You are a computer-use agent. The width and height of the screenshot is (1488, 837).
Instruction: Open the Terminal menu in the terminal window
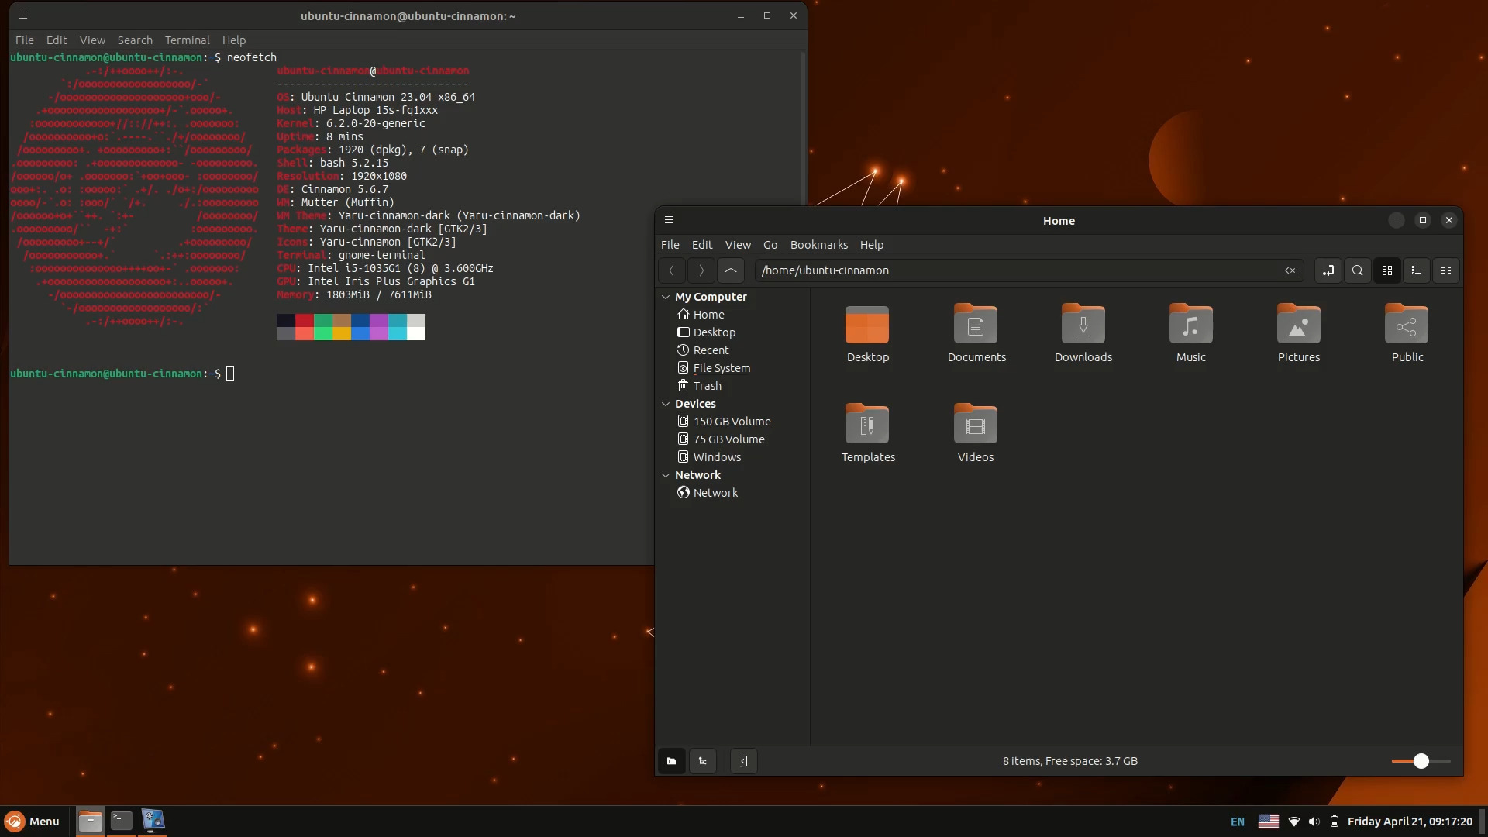[186, 40]
